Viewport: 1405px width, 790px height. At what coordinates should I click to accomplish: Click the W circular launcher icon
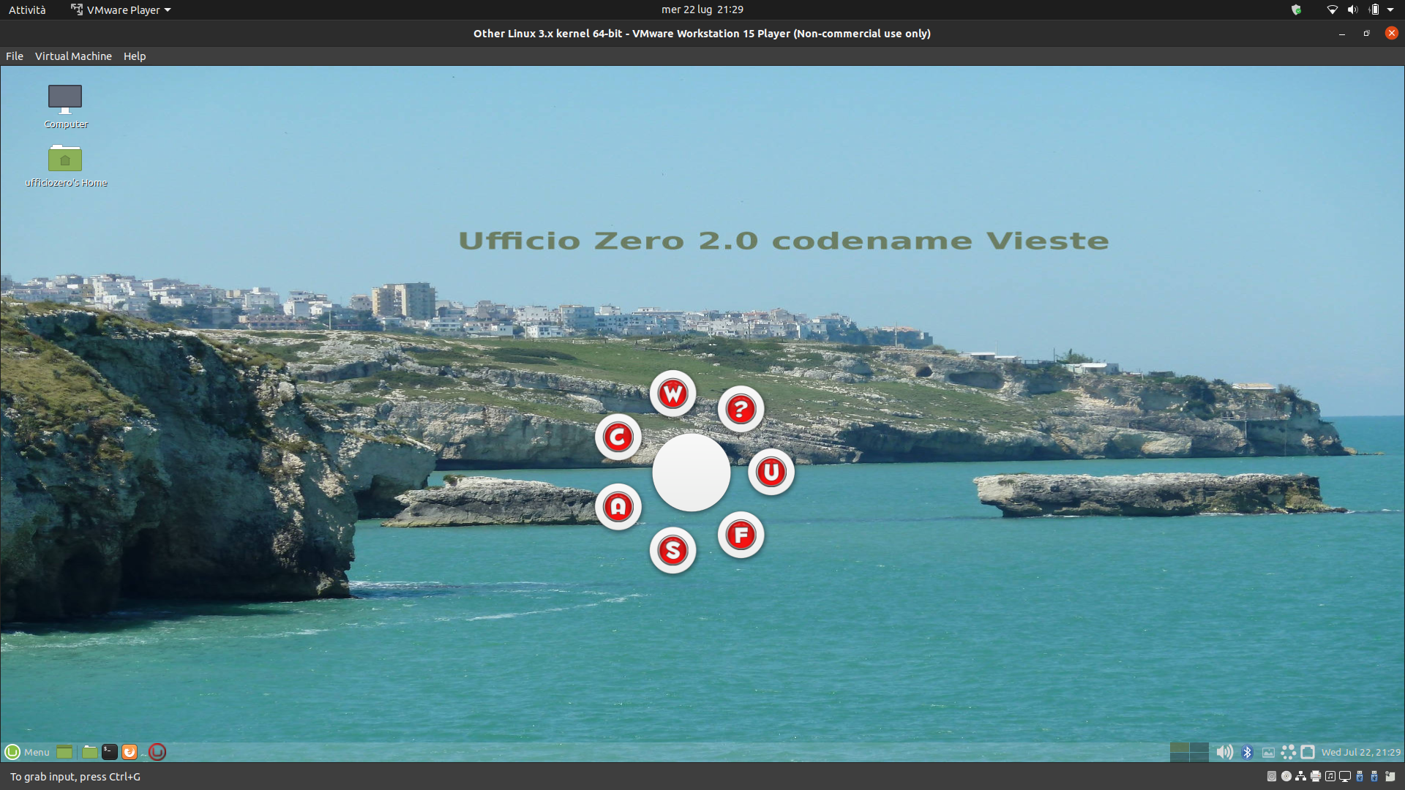(x=672, y=394)
